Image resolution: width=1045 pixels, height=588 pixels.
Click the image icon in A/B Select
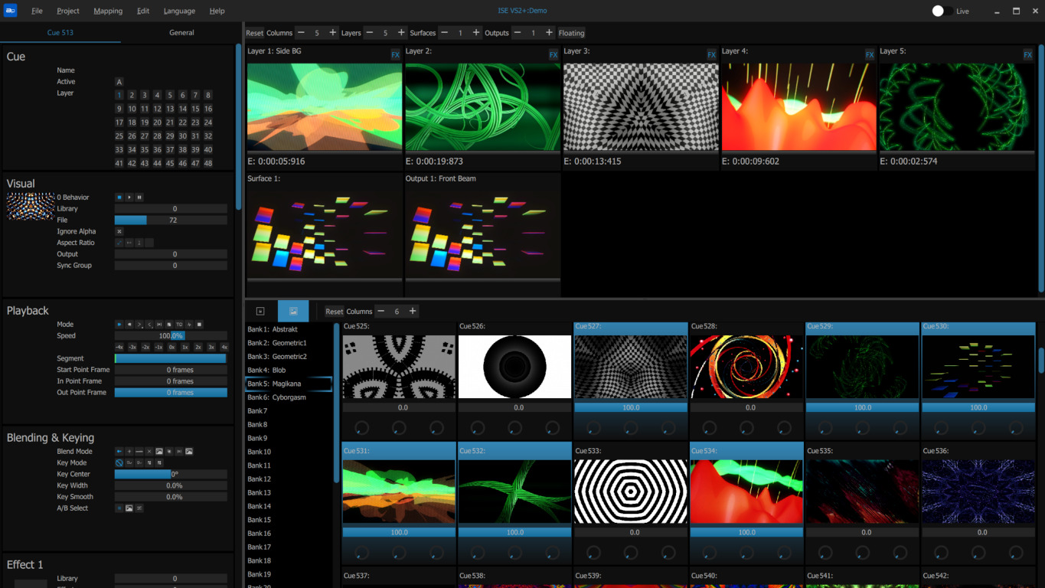(129, 508)
